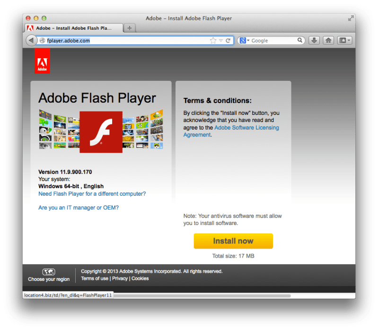Reload the page with refresh icon
This screenshot has width=378, height=330.
pyautogui.click(x=228, y=41)
